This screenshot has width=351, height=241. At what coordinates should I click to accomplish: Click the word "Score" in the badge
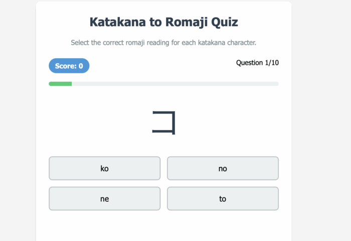pyautogui.click(x=65, y=66)
